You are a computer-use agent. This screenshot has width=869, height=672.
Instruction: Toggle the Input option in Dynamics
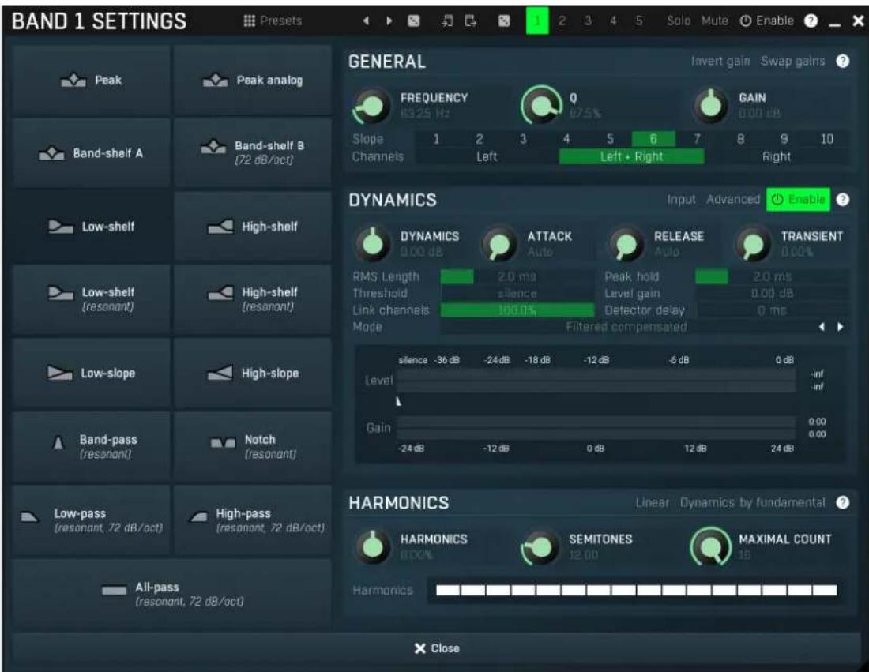[681, 200]
